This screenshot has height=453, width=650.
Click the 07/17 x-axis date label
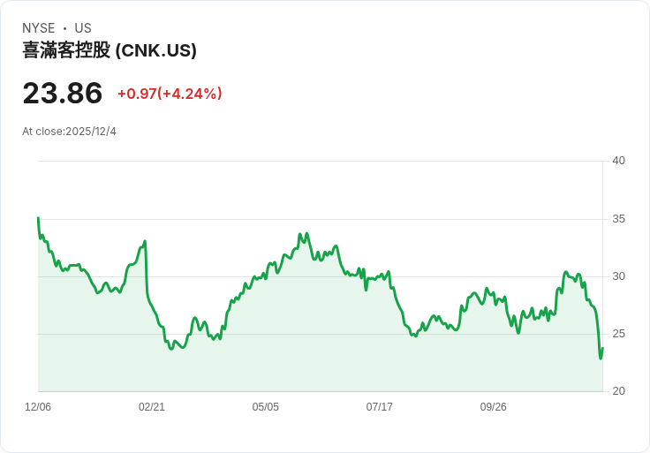[x=379, y=406]
